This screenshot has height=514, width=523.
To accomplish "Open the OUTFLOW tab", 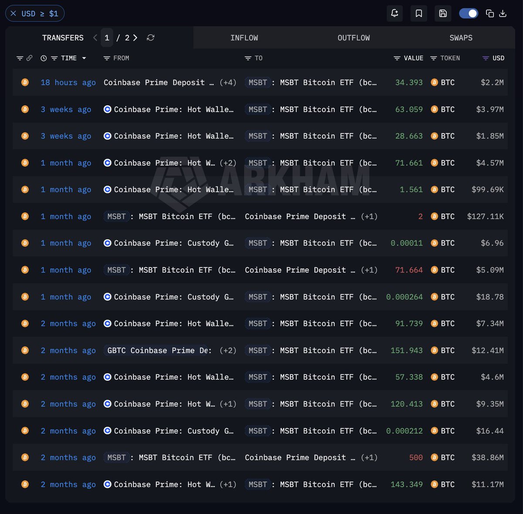I will (353, 38).
